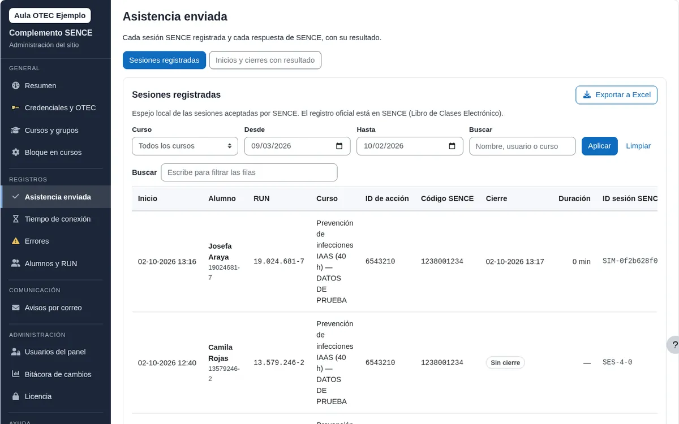The width and height of the screenshot is (679, 424).
Task: Click the gear icon for Bloque en cursos
Action: tap(16, 153)
